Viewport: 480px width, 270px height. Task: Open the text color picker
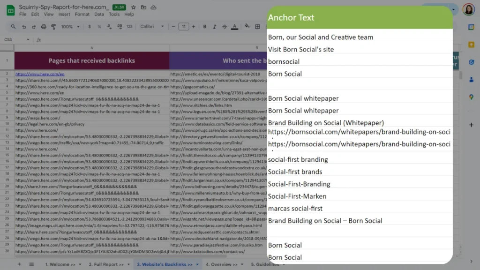[234, 27]
